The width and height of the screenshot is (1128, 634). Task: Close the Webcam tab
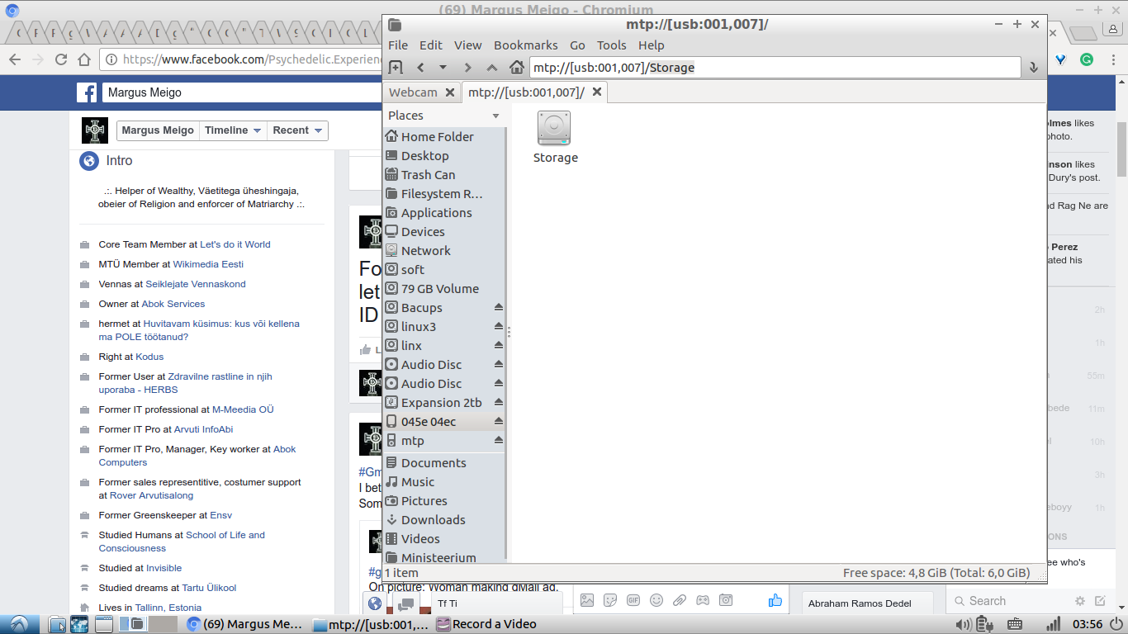pos(450,92)
